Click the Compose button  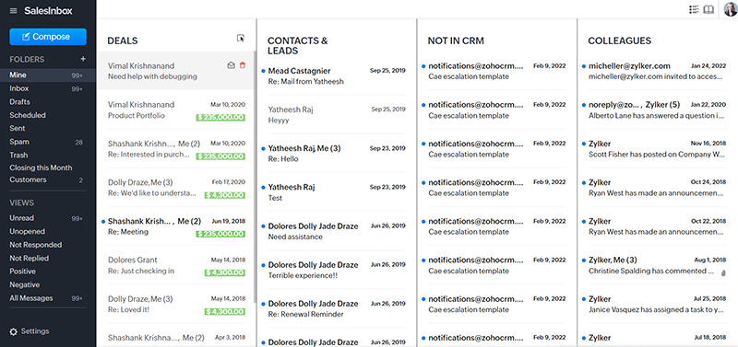48,37
